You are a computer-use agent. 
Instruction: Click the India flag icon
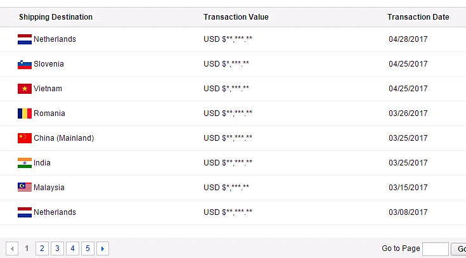click(x=25, y=162)
